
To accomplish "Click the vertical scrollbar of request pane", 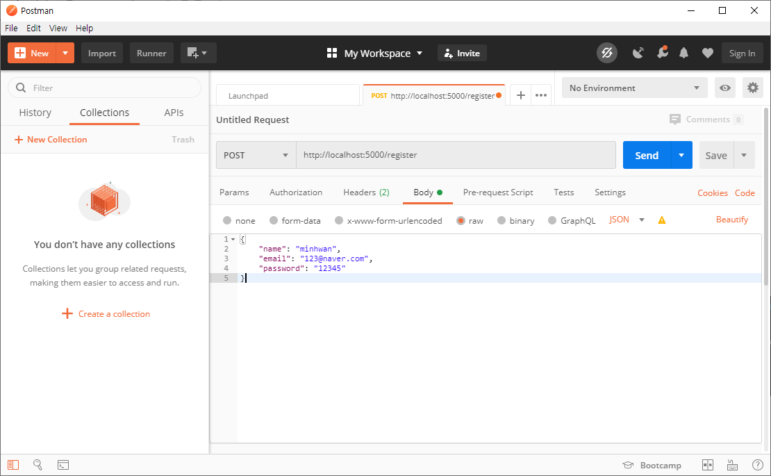I will pos(766,197).
